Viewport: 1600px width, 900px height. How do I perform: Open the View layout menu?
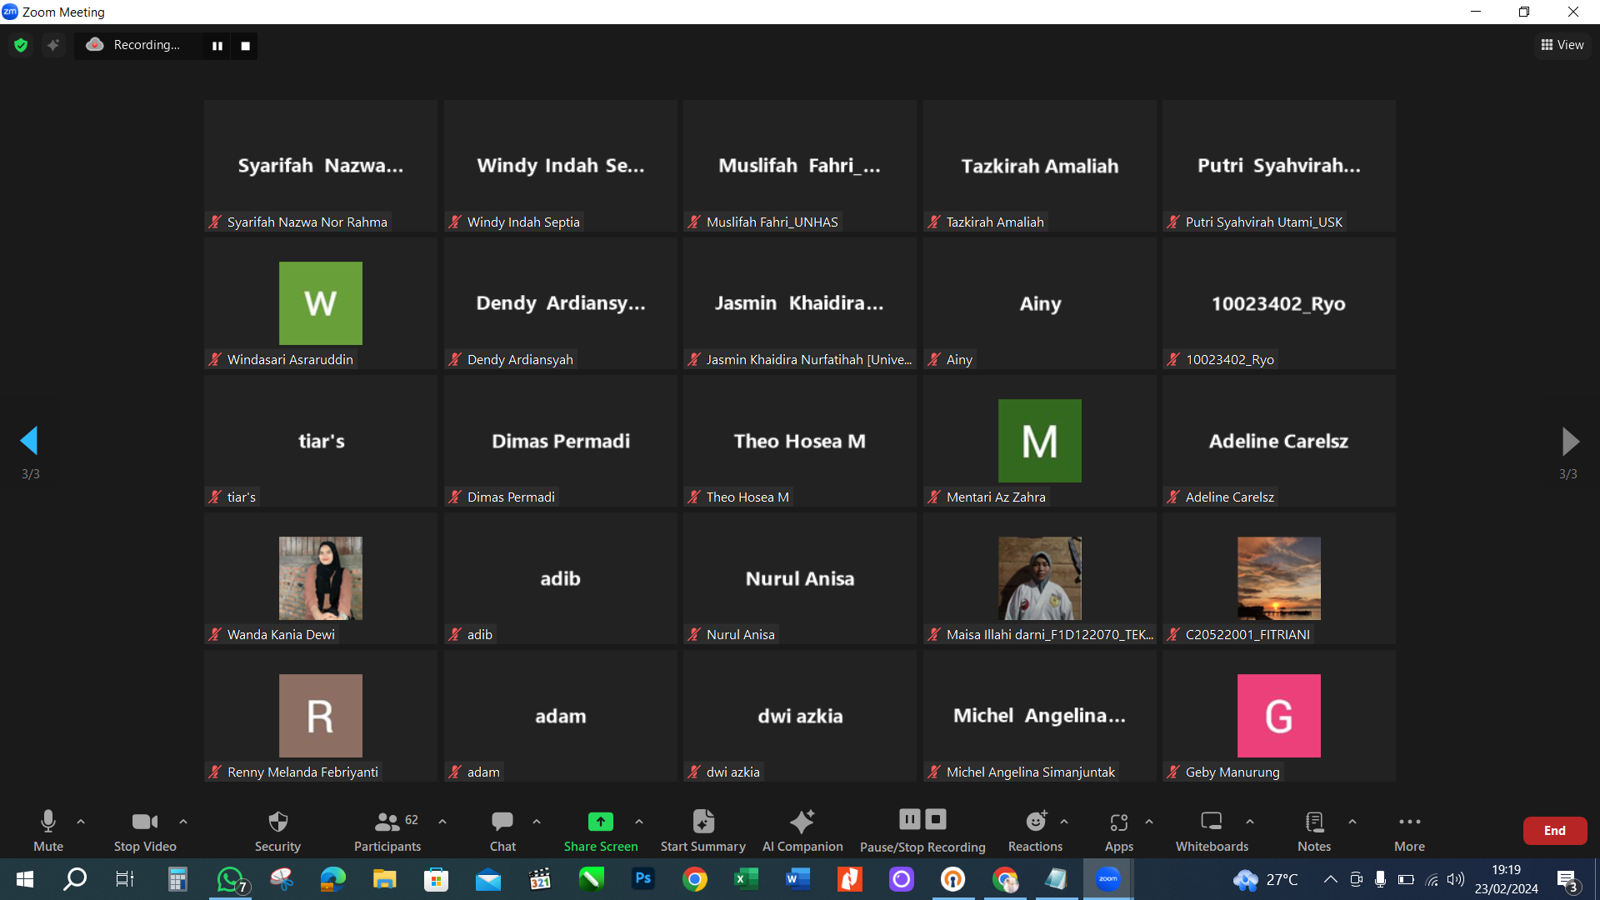pyautogui.click(x=1562, y=45)
